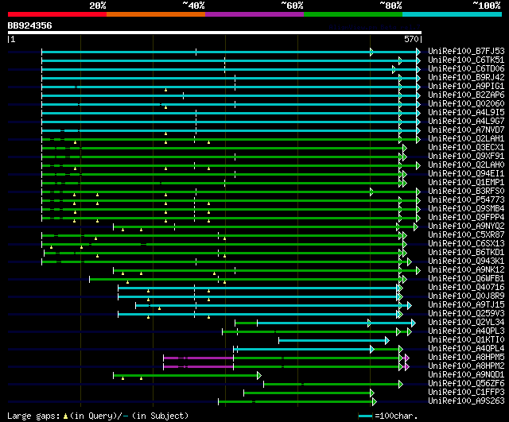This screenshot has height=422, width=509.
Task: Click the UniRef100_A9NK12 label
Action: pos(466,270)
